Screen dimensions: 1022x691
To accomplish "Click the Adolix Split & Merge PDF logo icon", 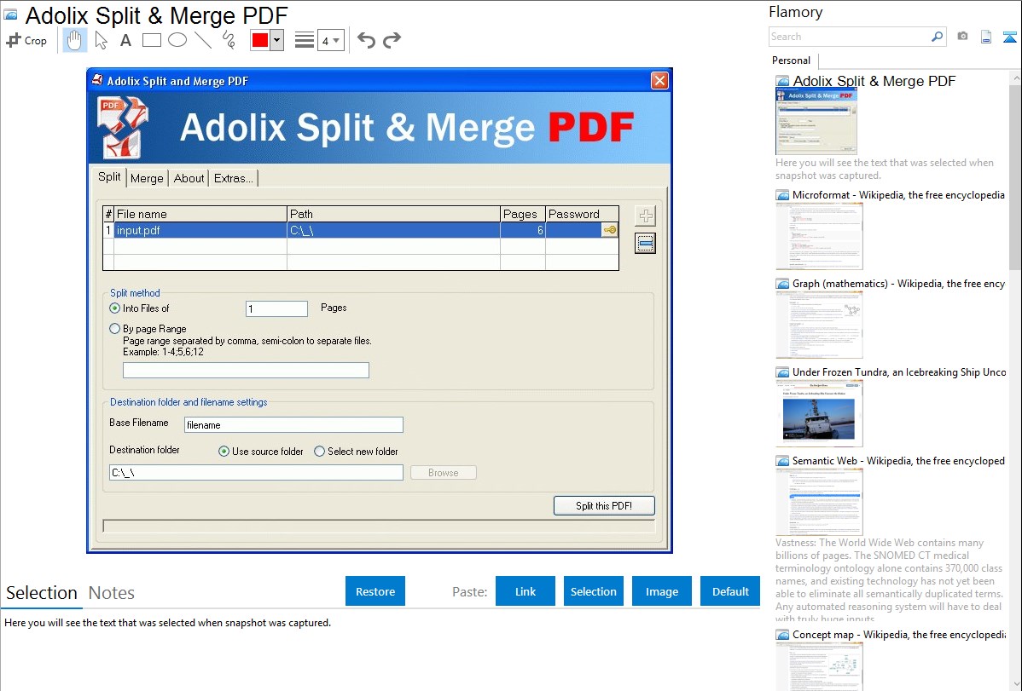I will point(123,128).
